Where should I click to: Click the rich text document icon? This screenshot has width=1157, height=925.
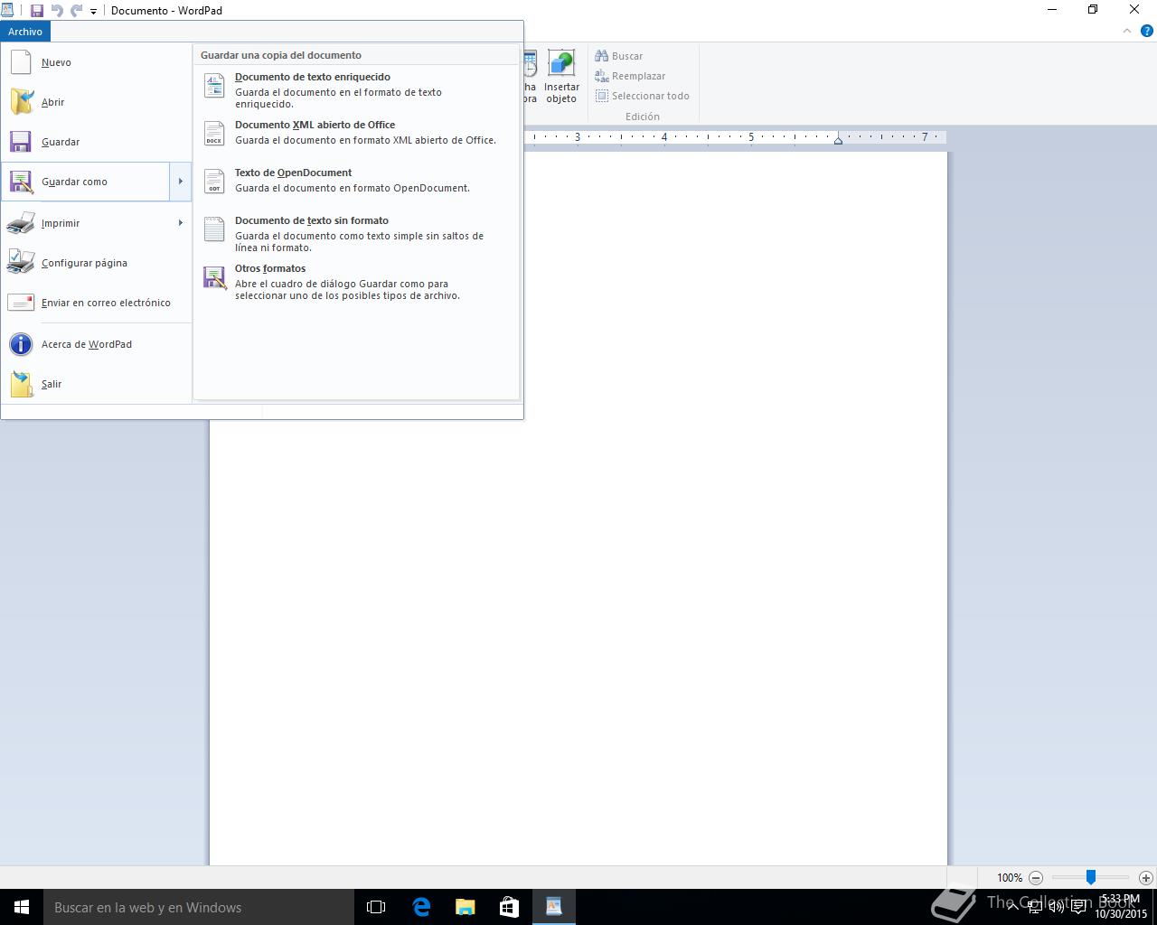click(x=214, y=86)
